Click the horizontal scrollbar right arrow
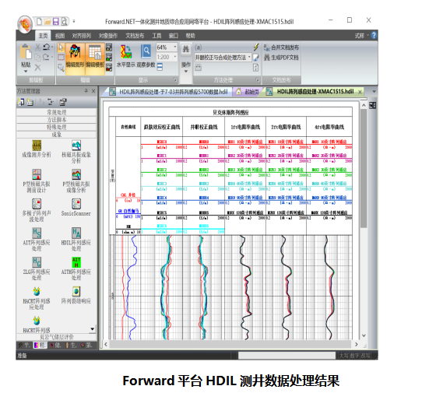429x393 pixels. click(356, 344)
